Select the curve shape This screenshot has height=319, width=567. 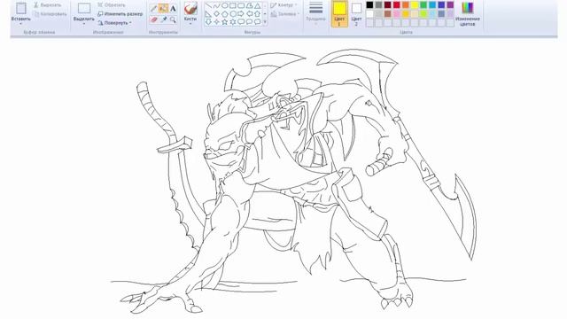click(x=216, y=6)
